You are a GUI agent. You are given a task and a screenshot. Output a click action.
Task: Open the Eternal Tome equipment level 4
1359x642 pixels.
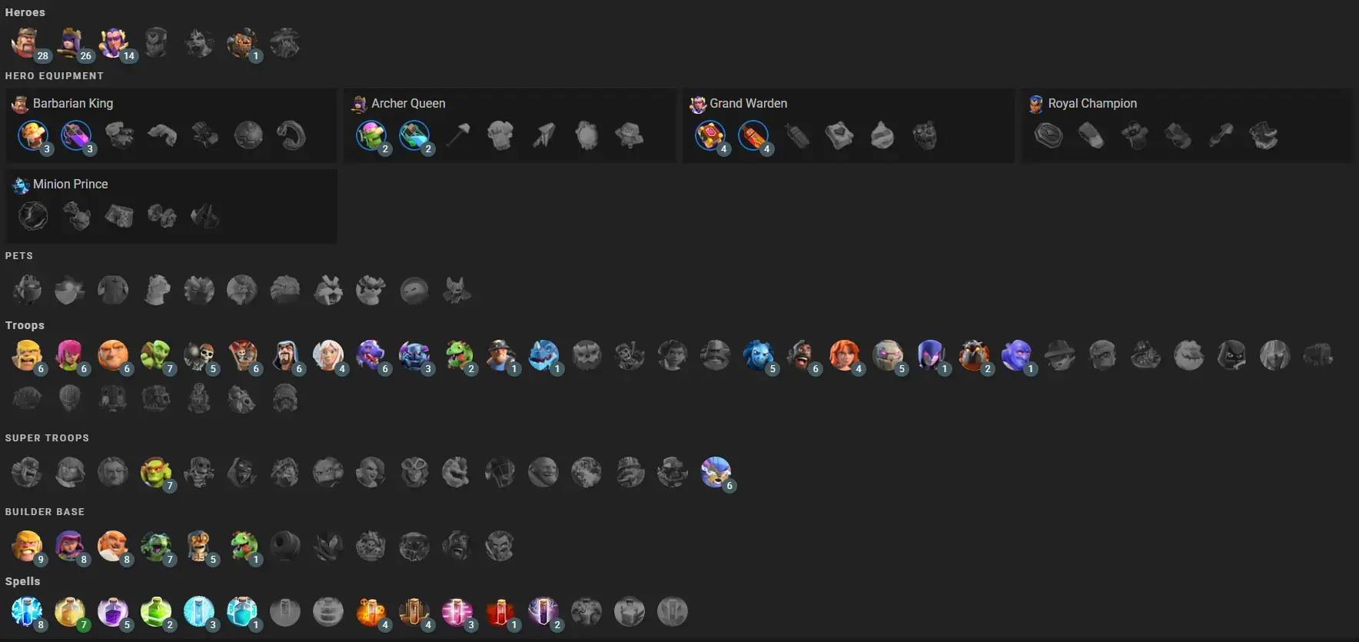[x=709, y=136]
